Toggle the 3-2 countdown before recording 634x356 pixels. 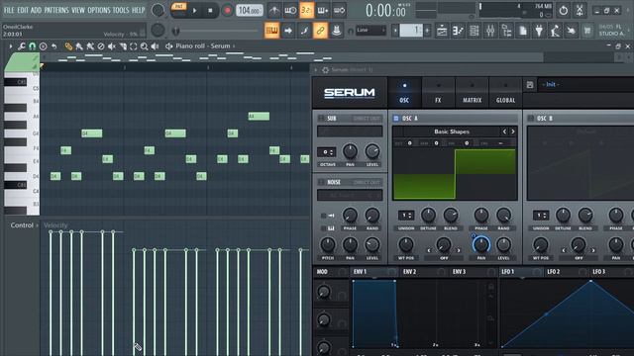pos(307,11)
